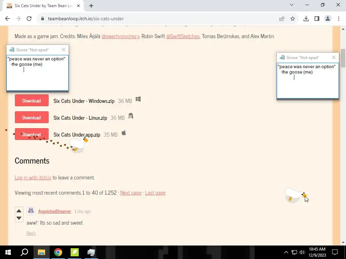Open the tab search dropdown arrow

click(292, 5)
